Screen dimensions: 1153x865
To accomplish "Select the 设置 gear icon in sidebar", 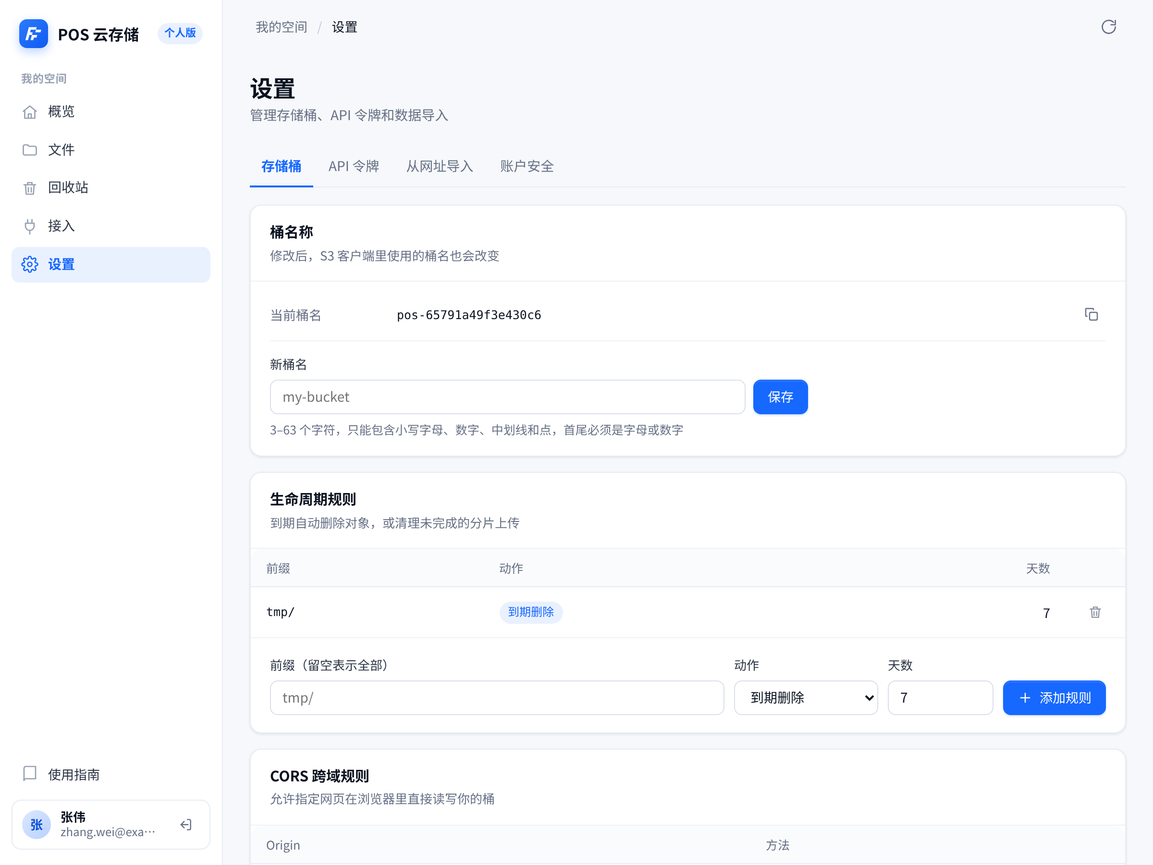I will coord(30,264).
